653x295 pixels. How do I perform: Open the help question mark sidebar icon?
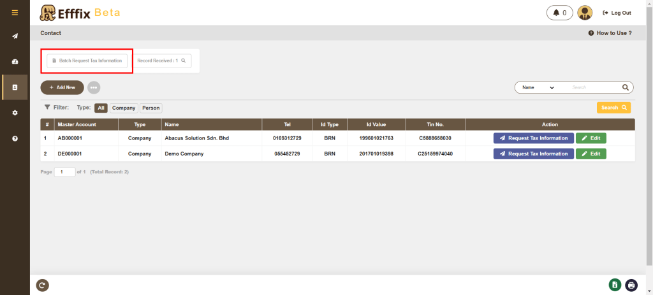[x=15, y=138]
